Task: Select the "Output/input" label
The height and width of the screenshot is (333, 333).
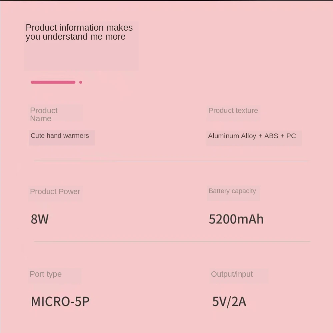Action: pos(232,274)
